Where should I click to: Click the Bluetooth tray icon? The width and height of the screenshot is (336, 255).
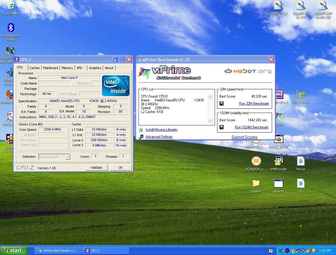click(x=287, y=251)
